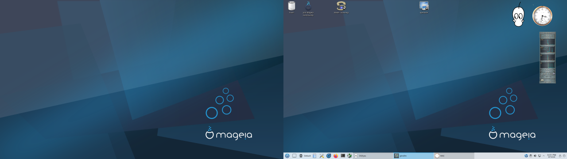Open the terminal (Konsole) launcher
The height and width of the screenshot is (159, 567).
click(x=343, y=156)
